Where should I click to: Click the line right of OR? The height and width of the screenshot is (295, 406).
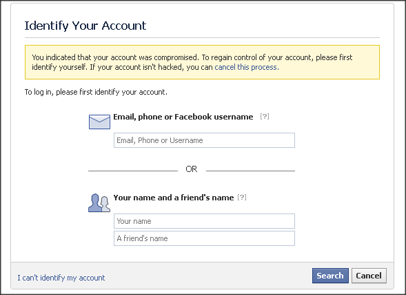pos(250,171)
